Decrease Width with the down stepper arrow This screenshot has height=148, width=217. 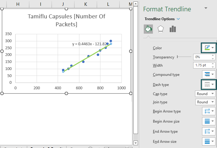click(213, 67)
